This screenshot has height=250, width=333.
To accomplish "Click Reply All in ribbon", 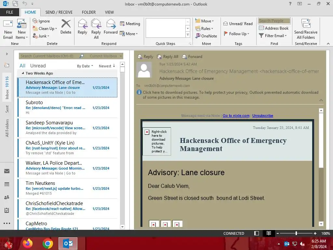I will coord(96,29).
